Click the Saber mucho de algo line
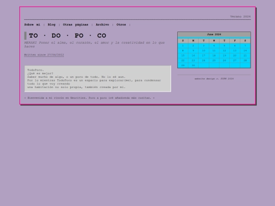This screenshot has height=206, width=275. (76, 77)
